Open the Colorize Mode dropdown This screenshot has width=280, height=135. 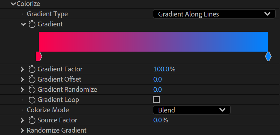tap(191, 110)
